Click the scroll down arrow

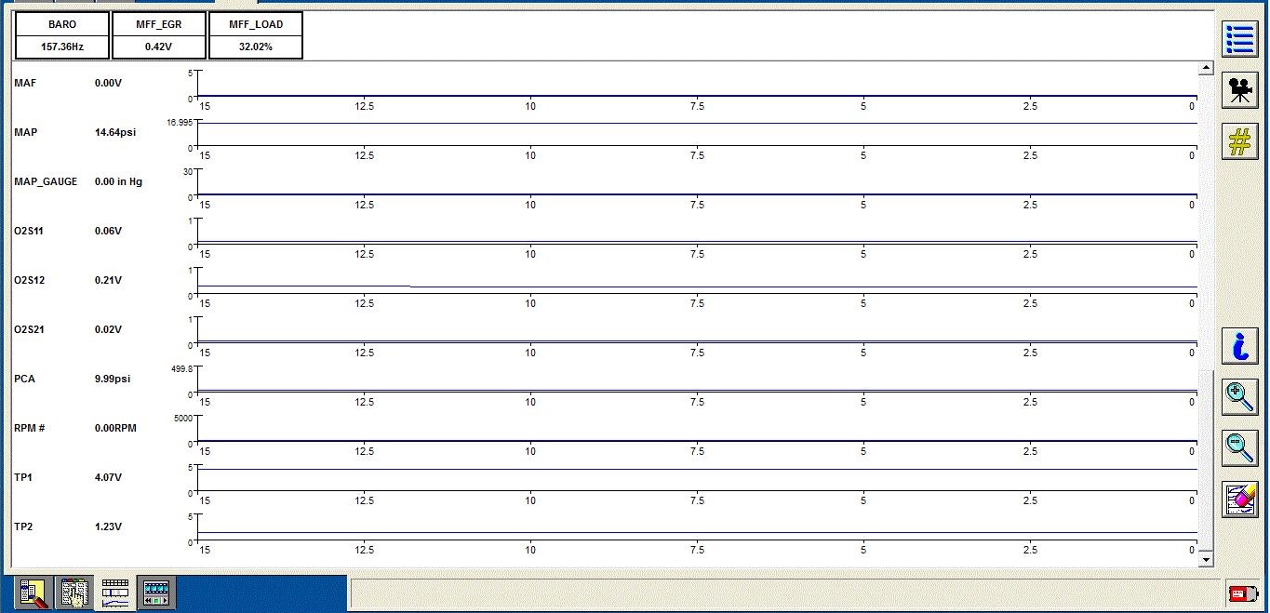(1206, 559)
